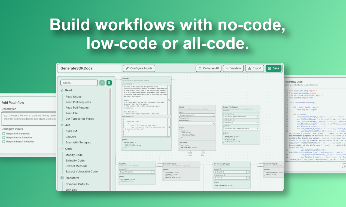Click the link icon beside json_schema editor
The image size is (346, 207).
coord(169,127)
